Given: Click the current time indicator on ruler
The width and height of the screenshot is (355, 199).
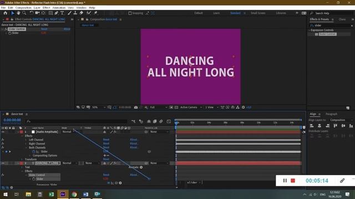Looking at the screenshot, I should point(176,123).
